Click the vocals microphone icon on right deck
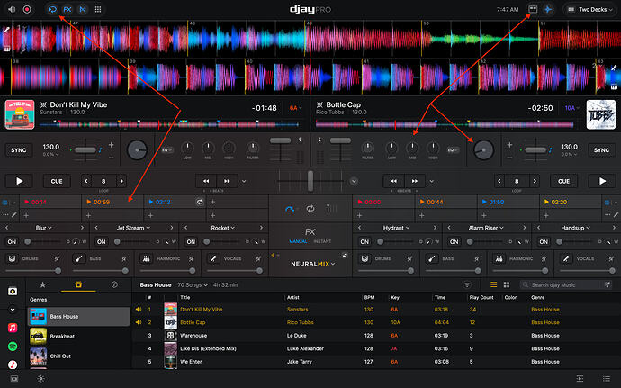This screenshot has width=621, height=388. pos(566,258)
